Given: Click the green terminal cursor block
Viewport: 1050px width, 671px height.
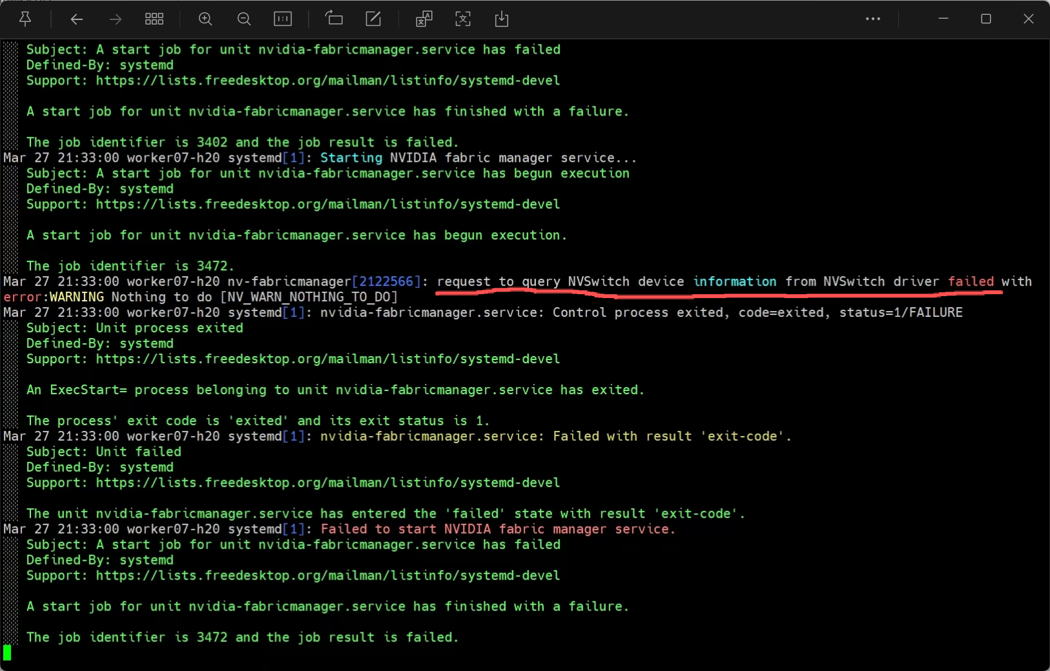Looking at the screenshot, I should click(7, 652).
